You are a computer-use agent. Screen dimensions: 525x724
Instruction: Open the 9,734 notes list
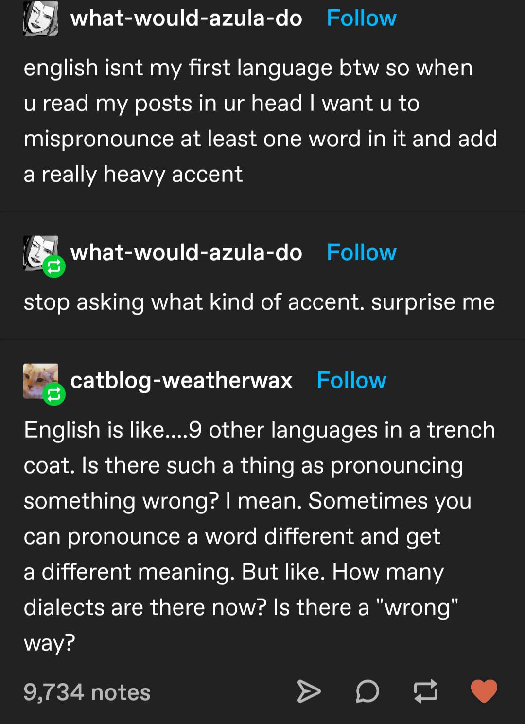pyautogui.click(x=87, y=692)
